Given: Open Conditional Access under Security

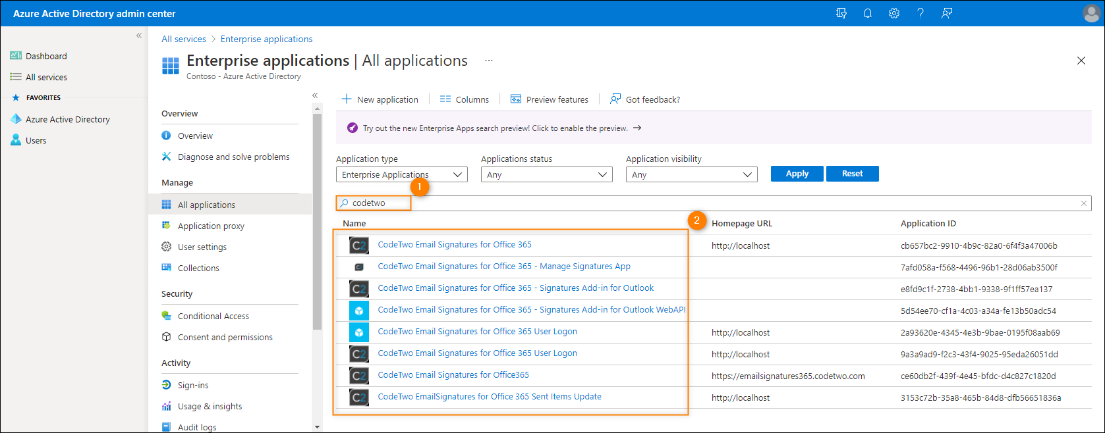Looking at the screenshot, I should 213,316.
